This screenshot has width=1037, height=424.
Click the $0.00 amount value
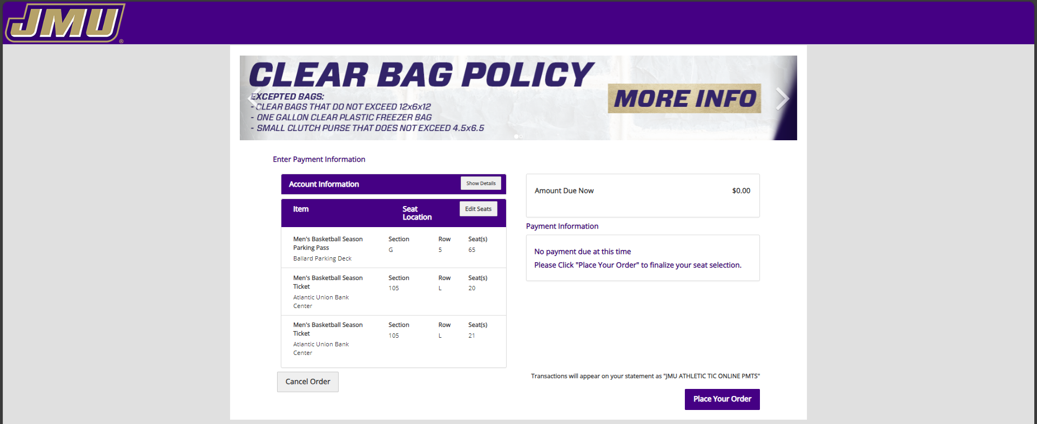coord(741,190)
